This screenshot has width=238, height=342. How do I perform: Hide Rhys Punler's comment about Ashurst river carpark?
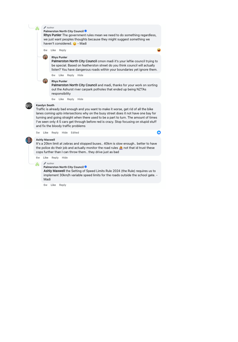(80, 99)
